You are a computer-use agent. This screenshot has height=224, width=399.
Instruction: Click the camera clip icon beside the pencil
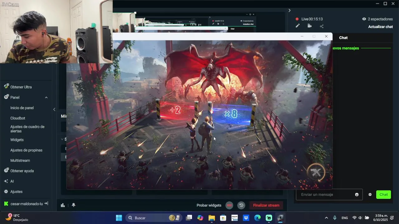click(x=310, y=26)
